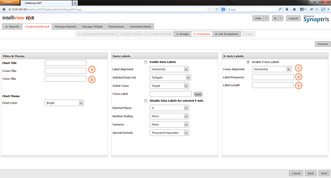Image resolution: width=331 pixels, height=178 pixels.
Task: Click the settings gear button
Action: 275,18
